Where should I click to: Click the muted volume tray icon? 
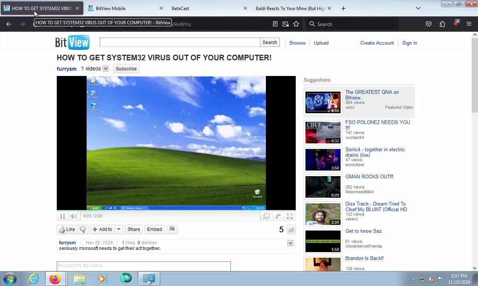[431, 279]
